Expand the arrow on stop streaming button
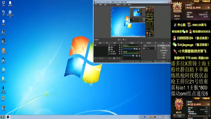Viewport: 211px width, 119px height. (x=169, y=46)
